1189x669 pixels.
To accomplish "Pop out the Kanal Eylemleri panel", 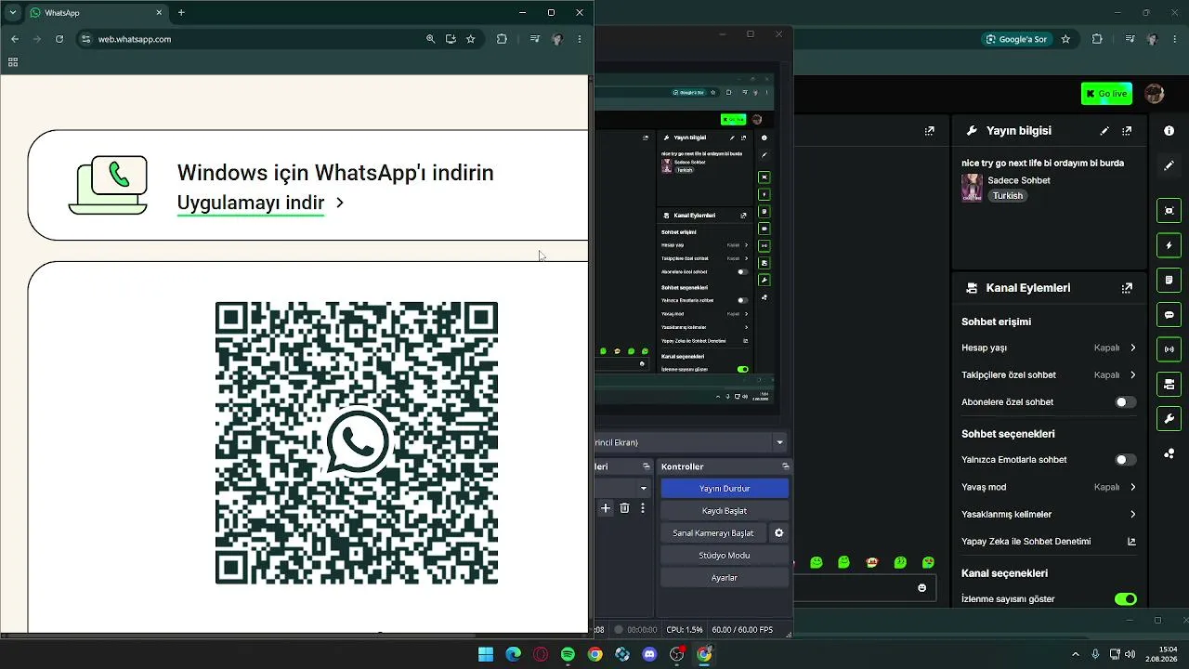I will click(1127, 288).
